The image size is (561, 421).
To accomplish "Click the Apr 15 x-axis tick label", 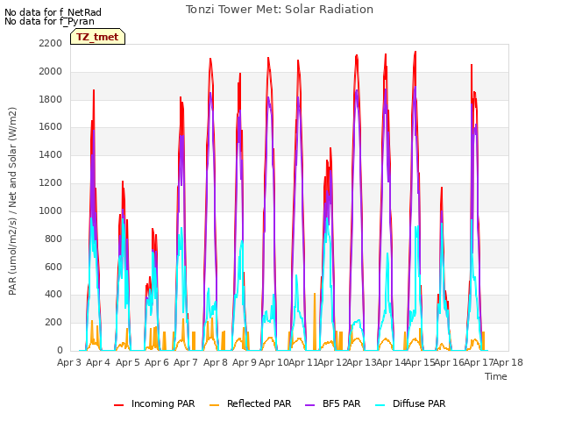I will [420, 362].
